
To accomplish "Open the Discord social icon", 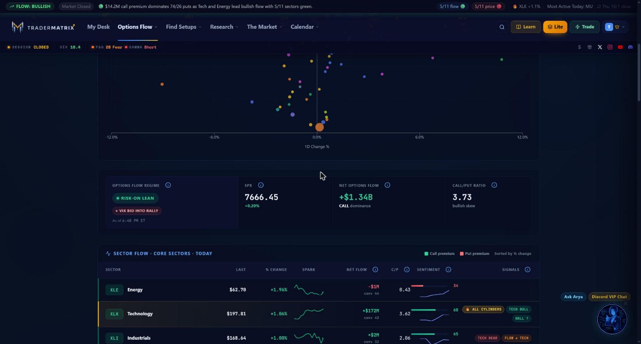I will point(630,47).
